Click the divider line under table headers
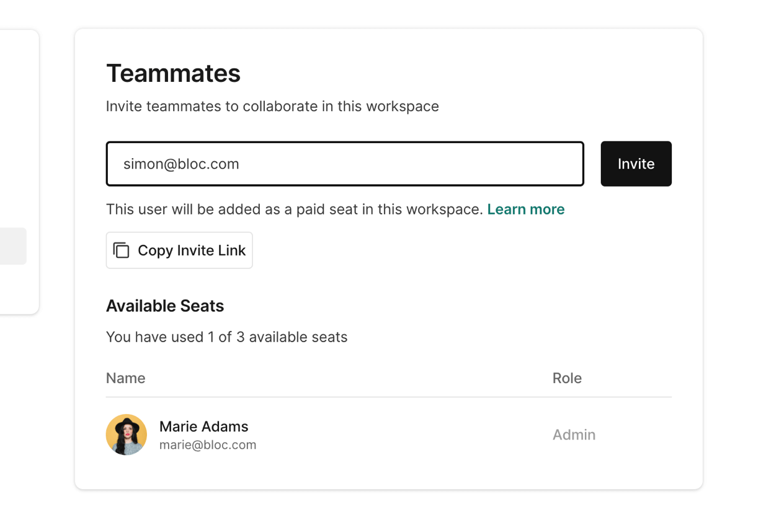Viewport: 766px width, 517px height. click(x=388, y=397)
